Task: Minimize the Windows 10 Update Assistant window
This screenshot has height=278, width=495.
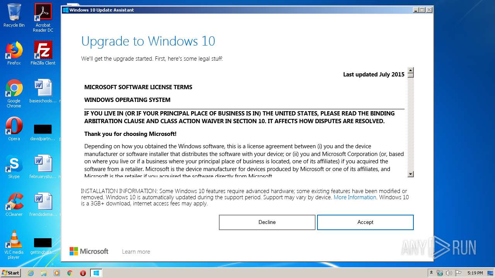Action: tap(416, 10)
